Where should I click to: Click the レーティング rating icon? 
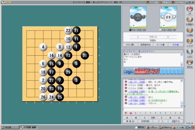click(x=190, y=42)
